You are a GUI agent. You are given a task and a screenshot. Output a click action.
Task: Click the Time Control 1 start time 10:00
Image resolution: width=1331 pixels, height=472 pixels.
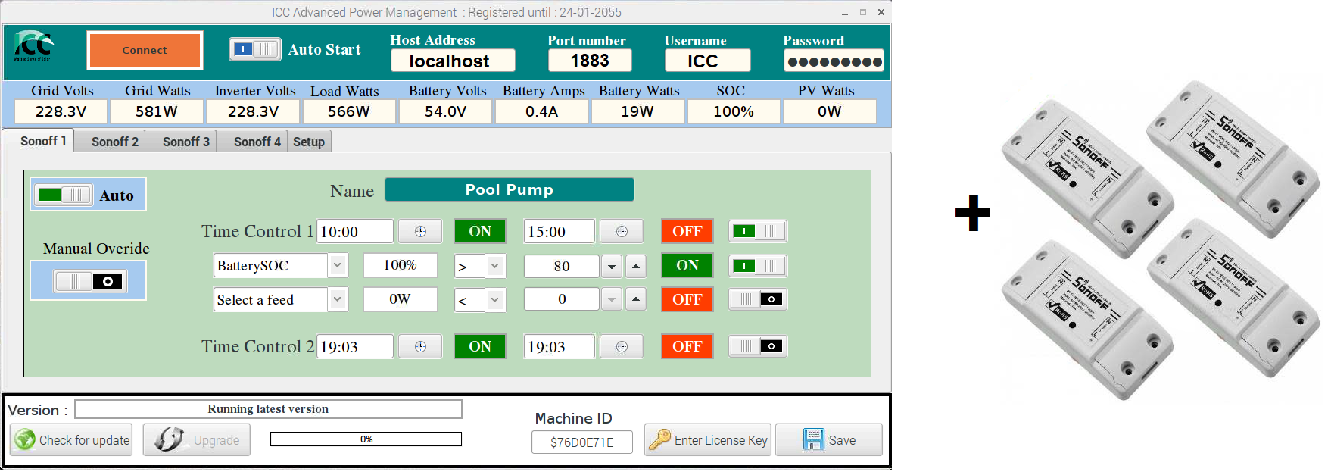[355, 232]
